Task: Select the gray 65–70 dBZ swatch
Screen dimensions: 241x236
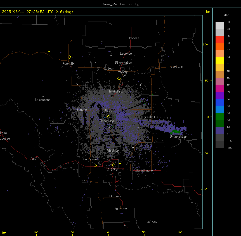Action: click(220, 32)
